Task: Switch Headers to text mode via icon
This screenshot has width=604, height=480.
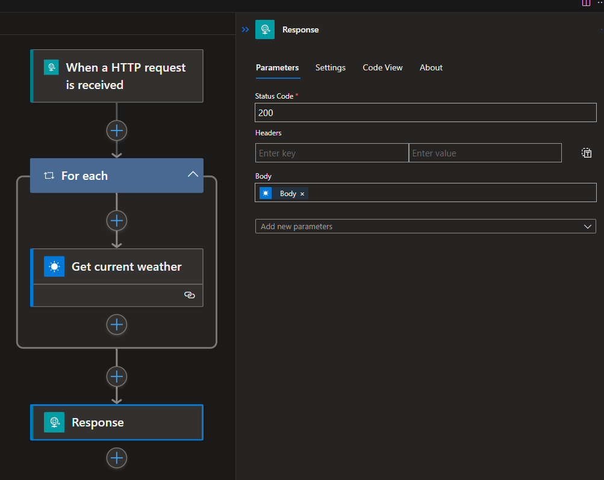Action: (x=587, y=153)
